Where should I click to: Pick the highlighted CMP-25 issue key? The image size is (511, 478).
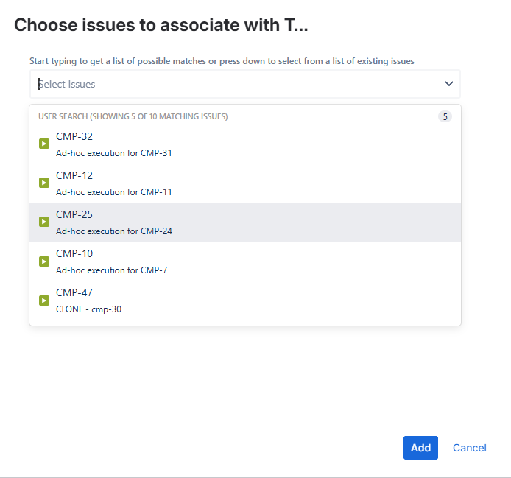[74, 214]
